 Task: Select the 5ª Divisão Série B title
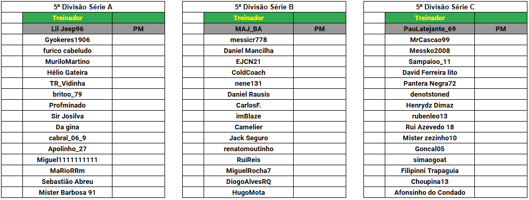pyautogui.click(x=264, y=7)
